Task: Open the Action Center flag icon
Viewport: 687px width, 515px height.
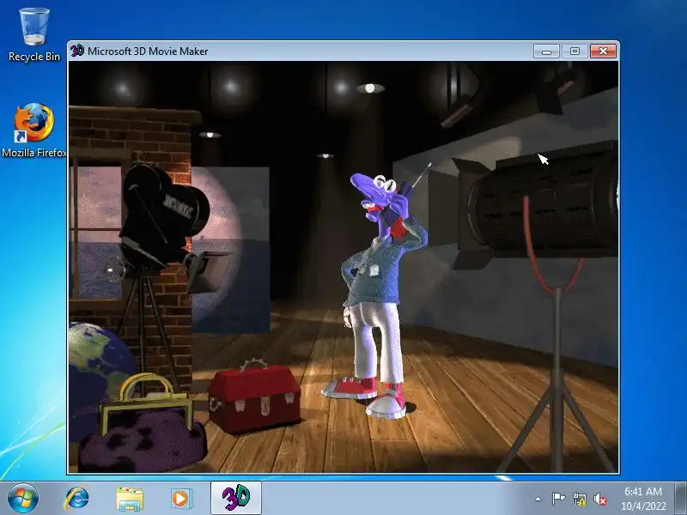Action: [558, 499]
